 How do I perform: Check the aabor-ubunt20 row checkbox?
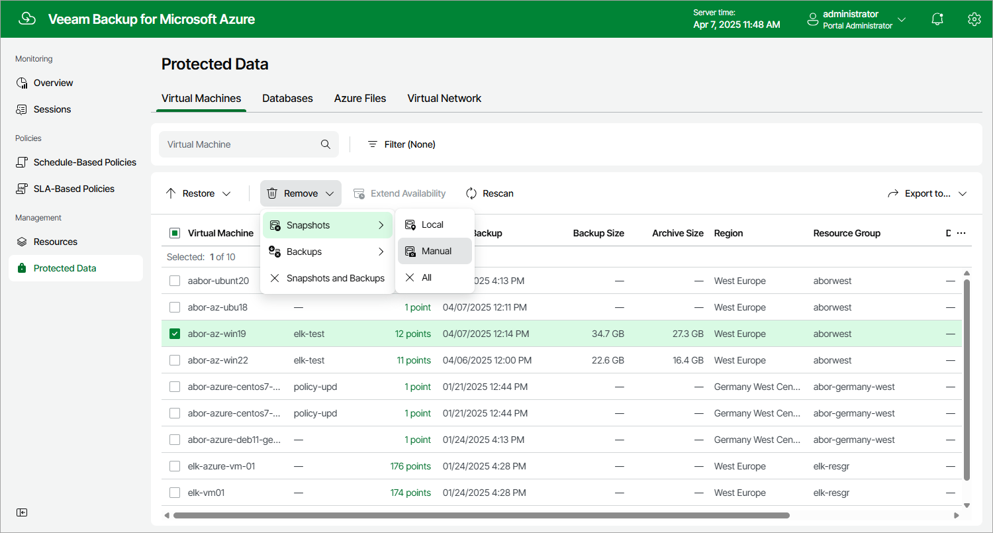click(x=175, y=281)
